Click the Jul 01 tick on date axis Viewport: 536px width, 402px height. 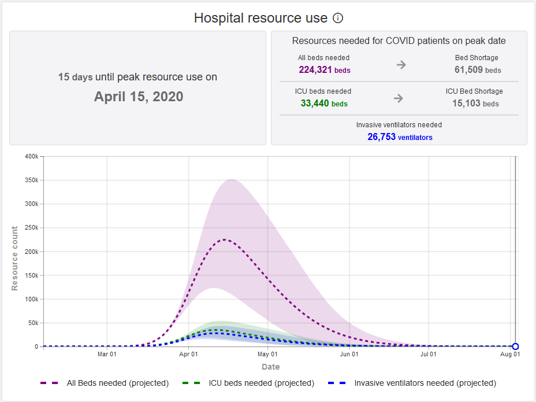(429, 354)
